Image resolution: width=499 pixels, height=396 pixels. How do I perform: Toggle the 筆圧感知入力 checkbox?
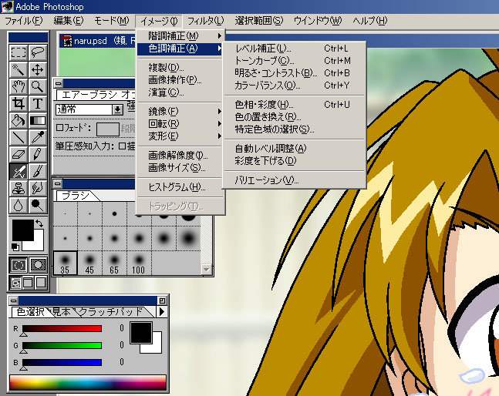click(x=122, y=146)
